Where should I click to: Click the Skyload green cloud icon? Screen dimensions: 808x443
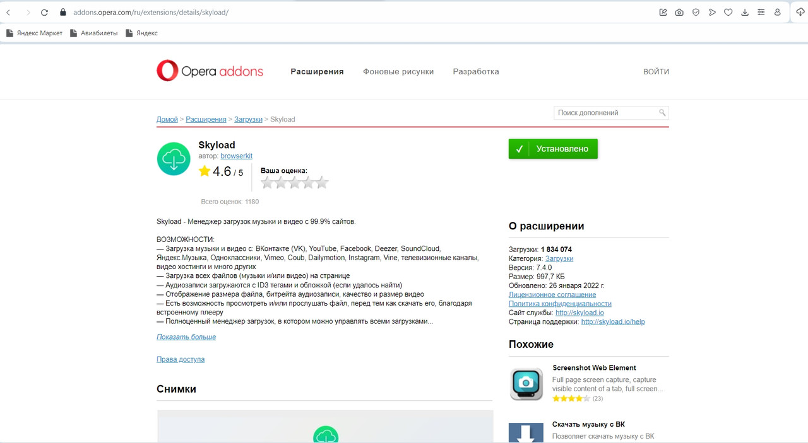coord(174,158)
